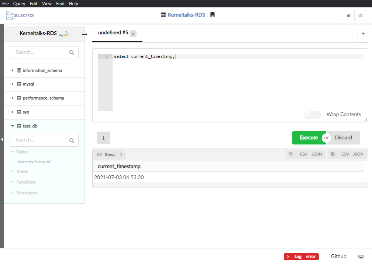Click the magnifier in test_db search box

pyautogui.click(x=72, y=140)
